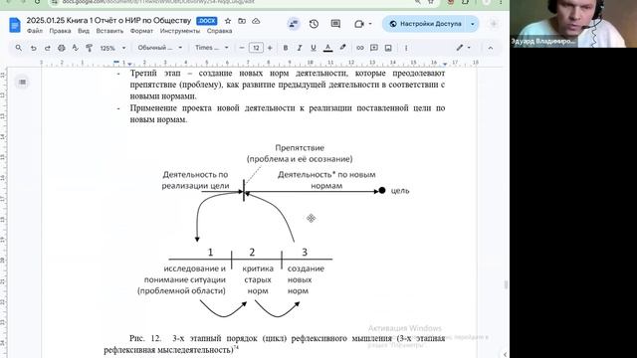The height and width of the screenshot is (358, 637).
Task: Open the Формат menu
Action: (x=141, y=31)
